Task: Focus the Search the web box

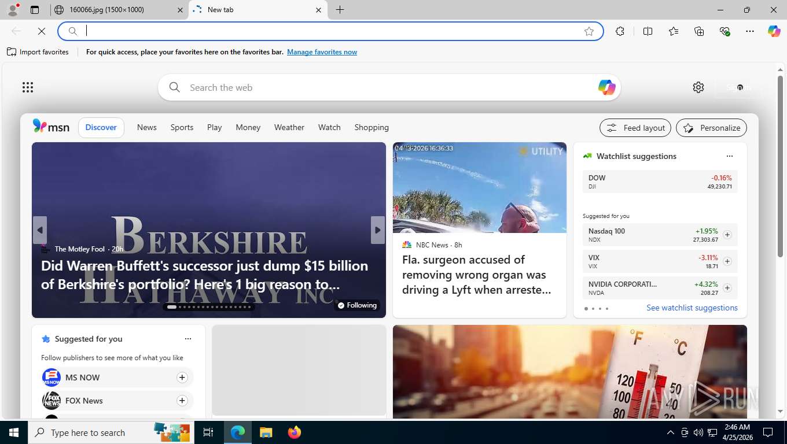Action: 389,87
